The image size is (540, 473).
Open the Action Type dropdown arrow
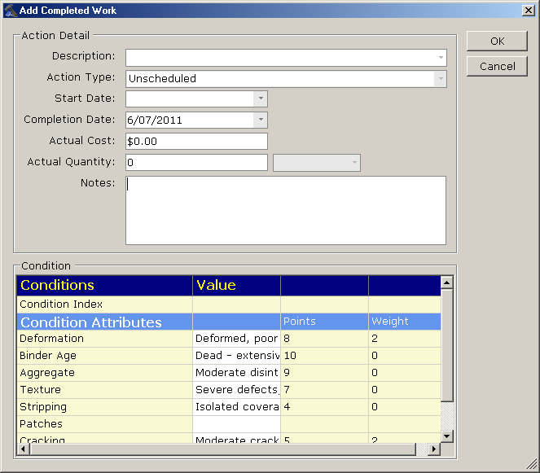pos(441,79)
